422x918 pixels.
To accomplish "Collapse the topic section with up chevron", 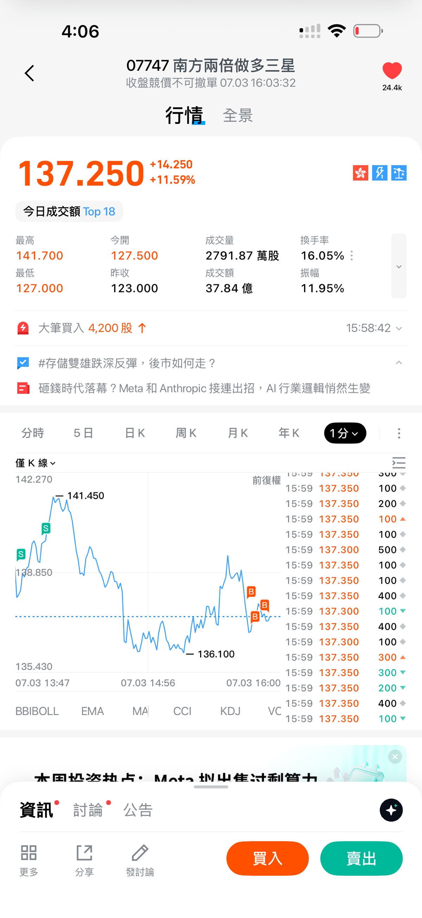I will pos(399,363).
